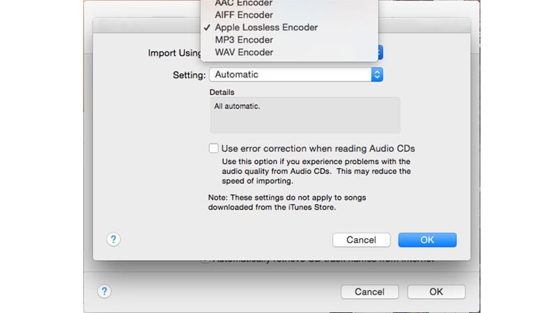Enable error correction when reading Audio CDs
Screen dimensions: 558x313
[x=213, y=148]
